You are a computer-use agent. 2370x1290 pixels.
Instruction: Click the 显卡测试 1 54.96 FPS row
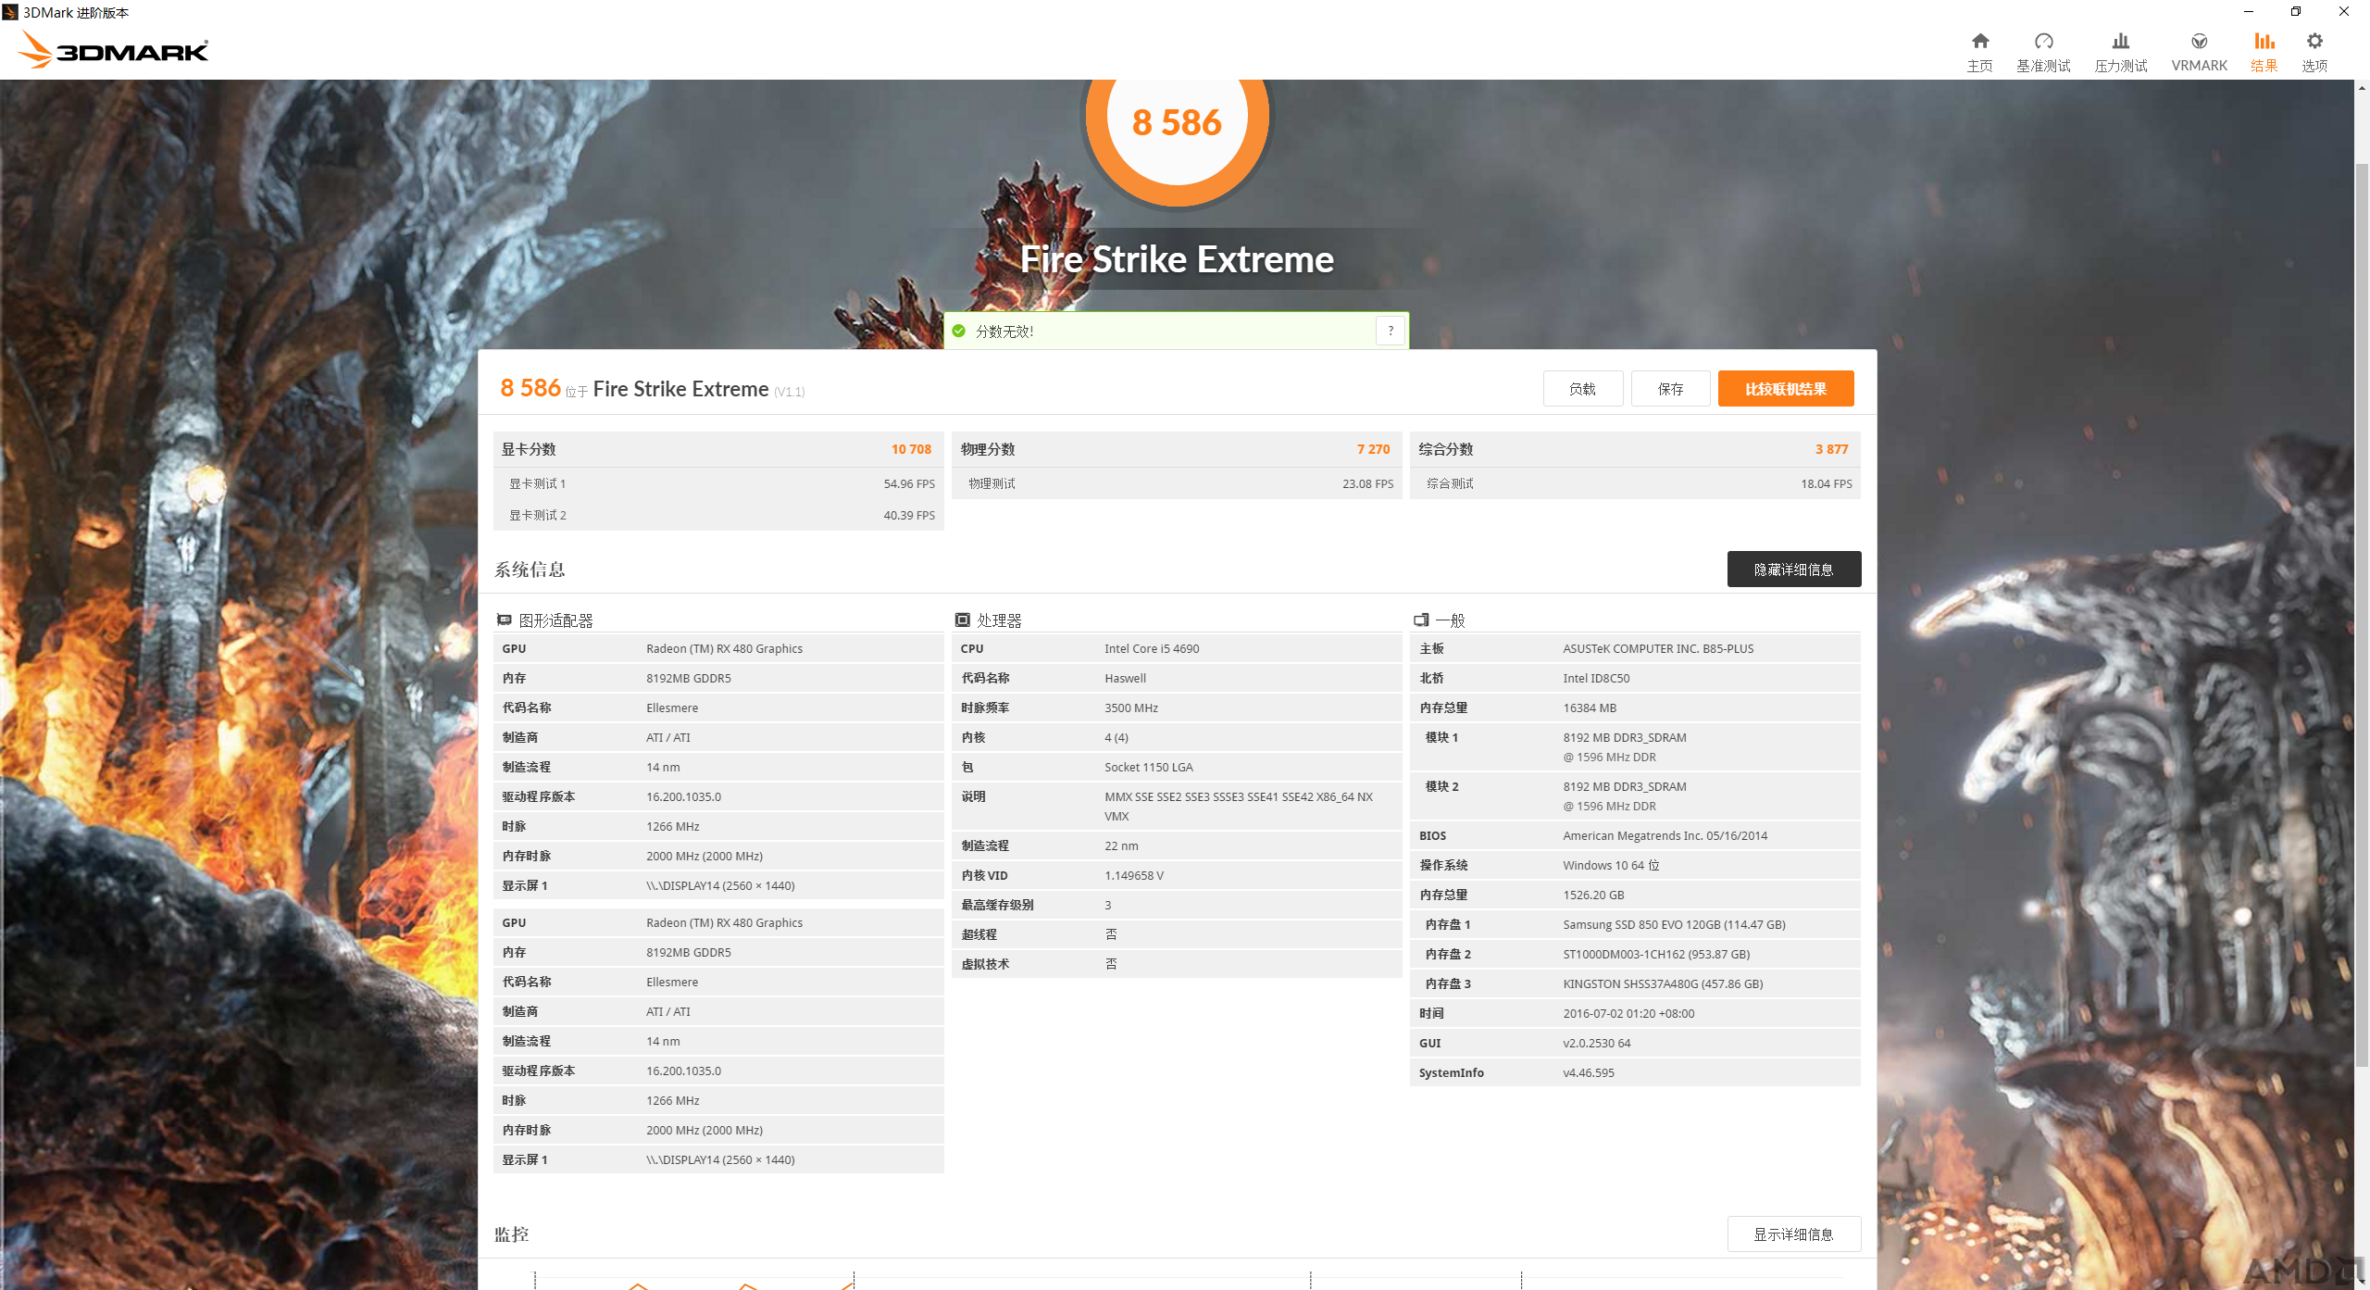pyautogui.click(x=717, y=483)
